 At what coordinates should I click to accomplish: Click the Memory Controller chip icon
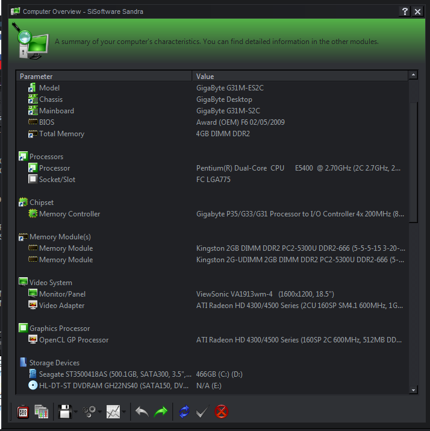[x=33, y=213]
